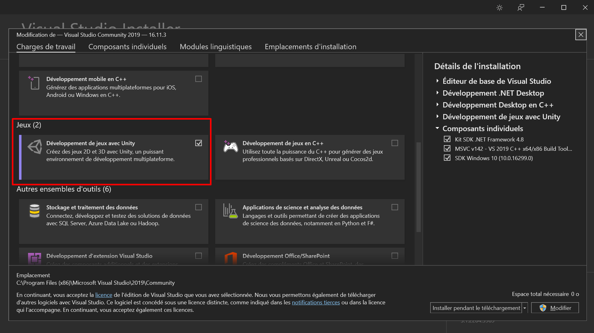The width and height of the screenshot is (594, 333).
Task: Click Stockage et traitement des données title
Action: [92, 207]
